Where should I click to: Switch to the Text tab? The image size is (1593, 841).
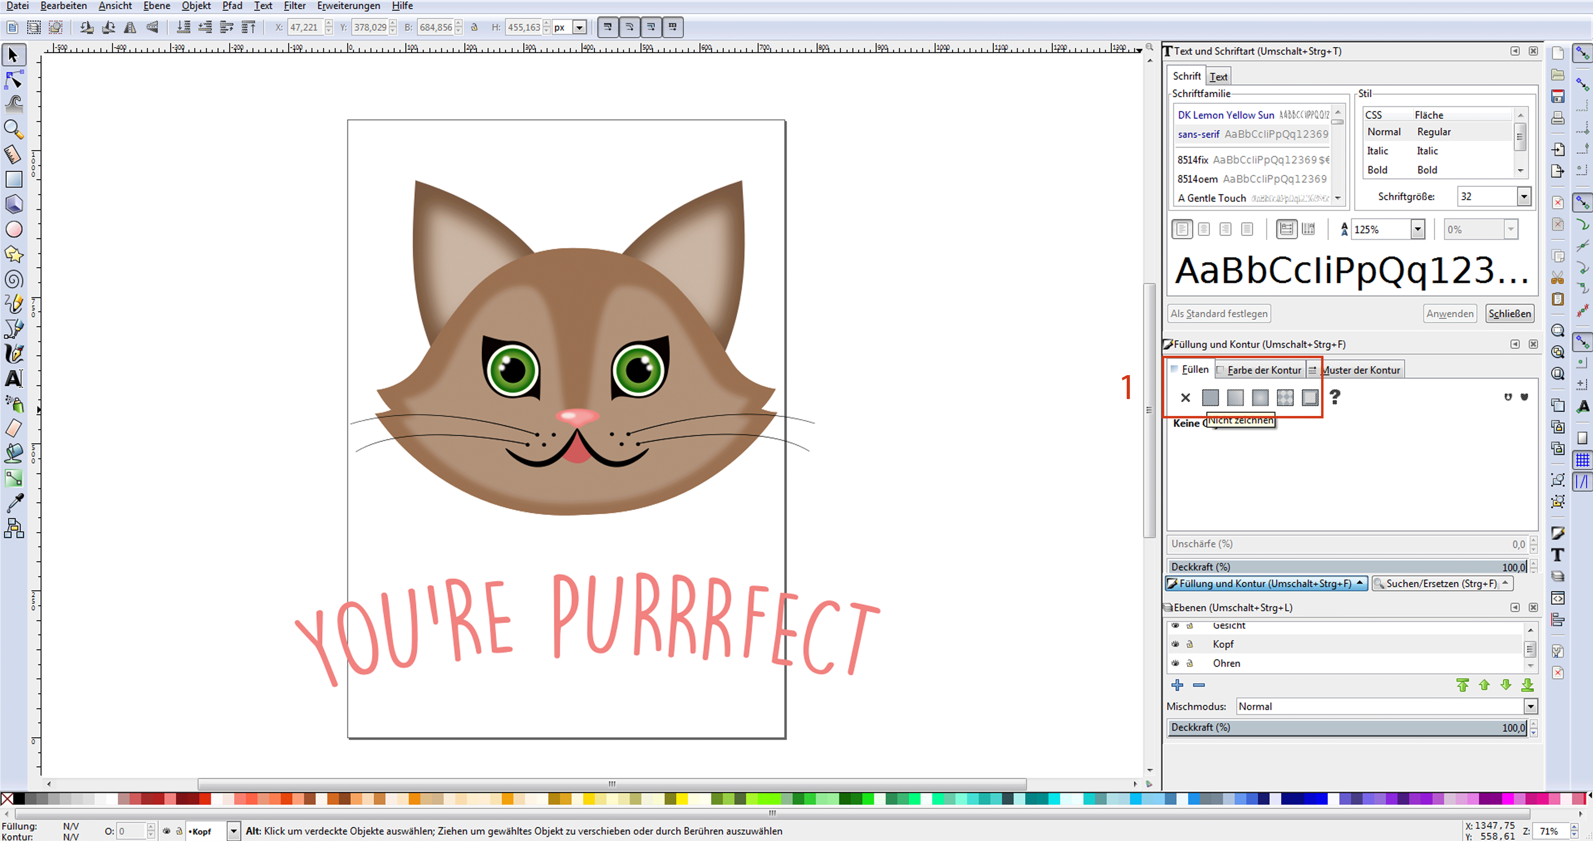(x=1218, y=77)
